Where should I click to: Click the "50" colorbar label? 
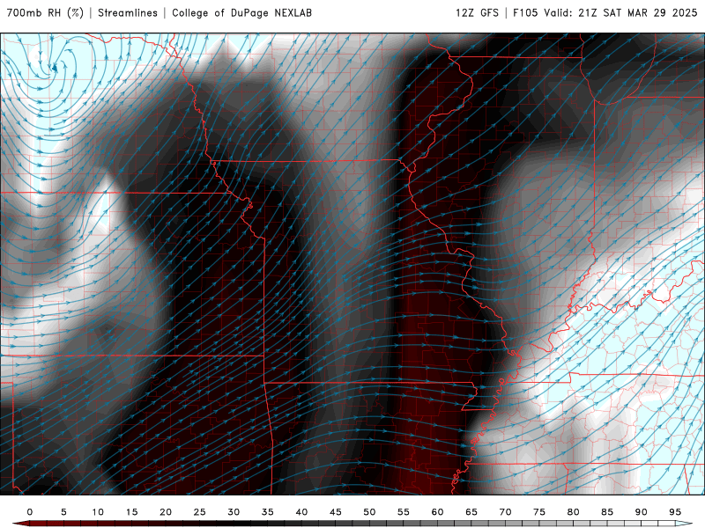pos(369,512)
